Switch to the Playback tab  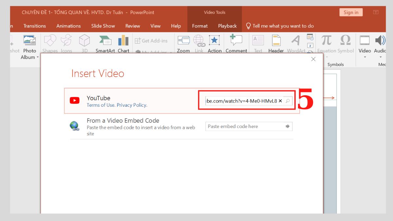(227, 26)
